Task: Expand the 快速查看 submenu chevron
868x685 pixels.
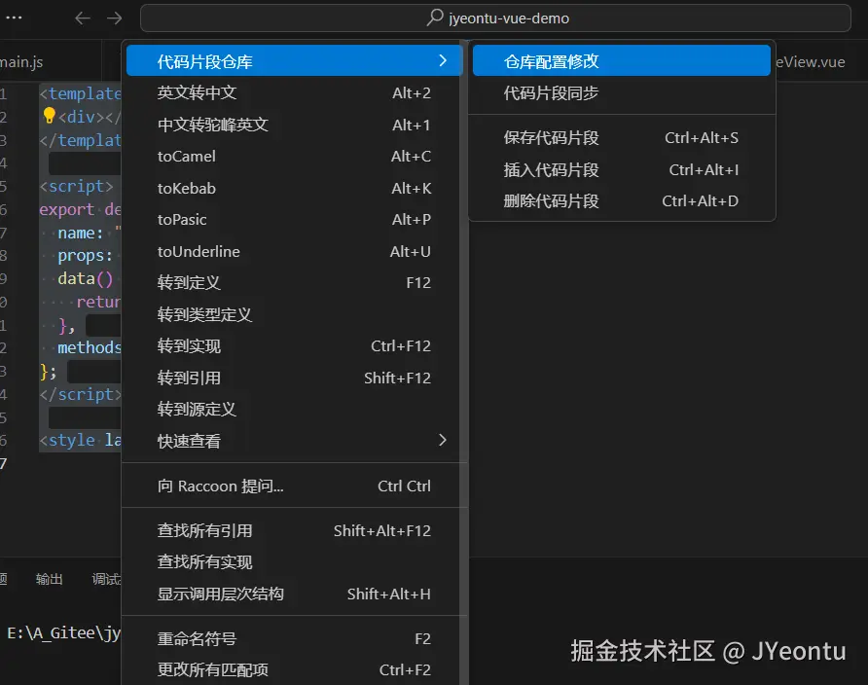Action: pos(443,440)
